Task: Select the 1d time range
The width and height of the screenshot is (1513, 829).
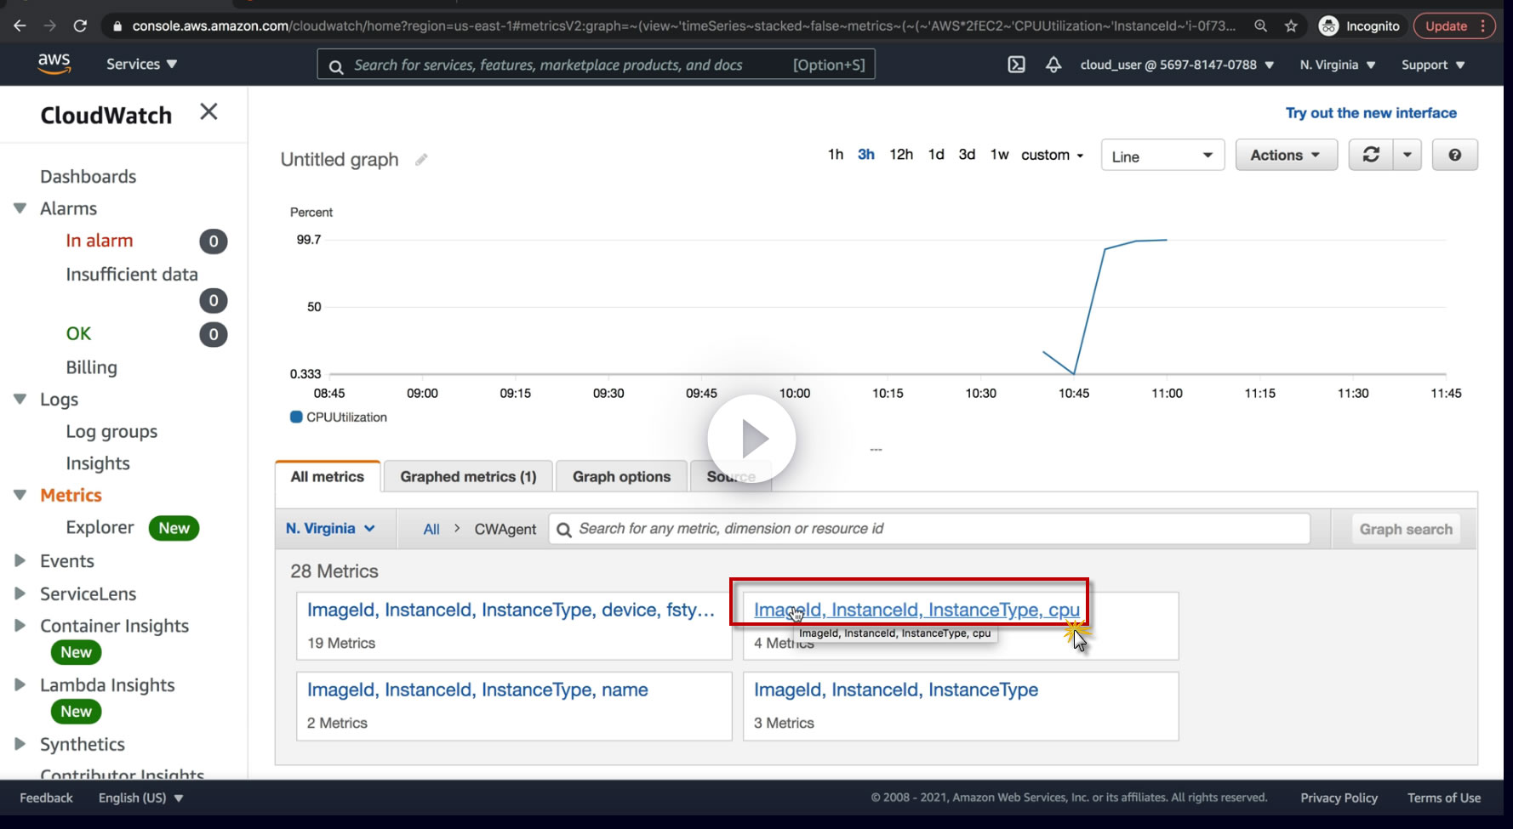Action: (x=936, y=155)
